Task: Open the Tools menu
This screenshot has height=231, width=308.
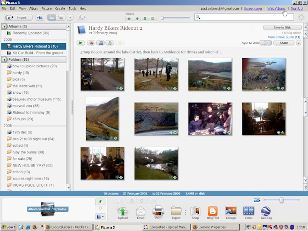Action: point(72,9)
